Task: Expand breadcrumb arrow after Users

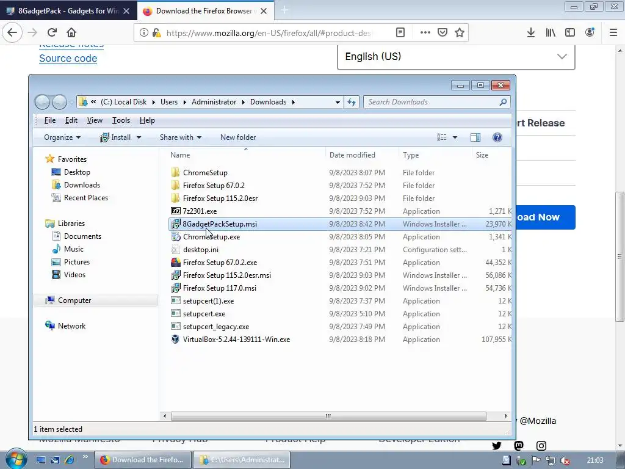Action: pos(184,102)
